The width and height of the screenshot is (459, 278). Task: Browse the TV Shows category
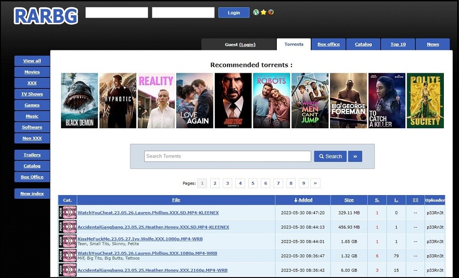click(32, 94)
